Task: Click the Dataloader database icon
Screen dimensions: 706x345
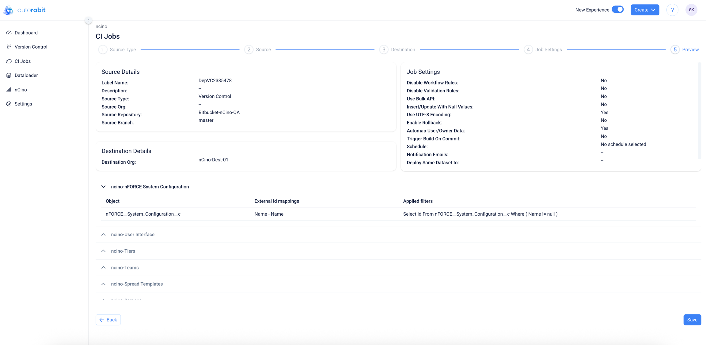Action: tap(9, 75)
